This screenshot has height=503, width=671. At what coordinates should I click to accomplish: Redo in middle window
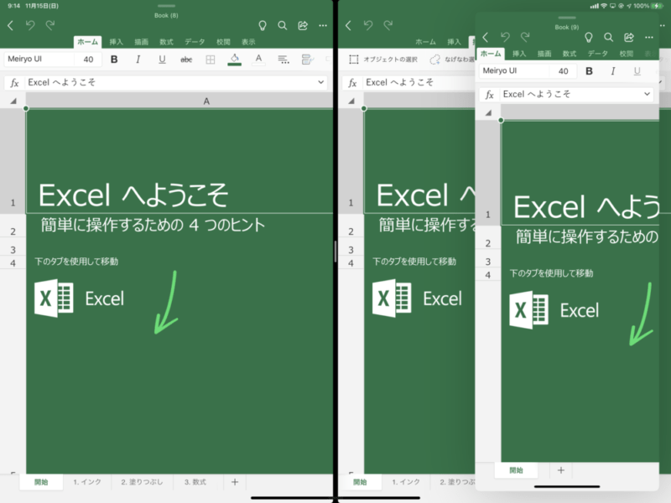pyautogui.click(x=388, y=25)
